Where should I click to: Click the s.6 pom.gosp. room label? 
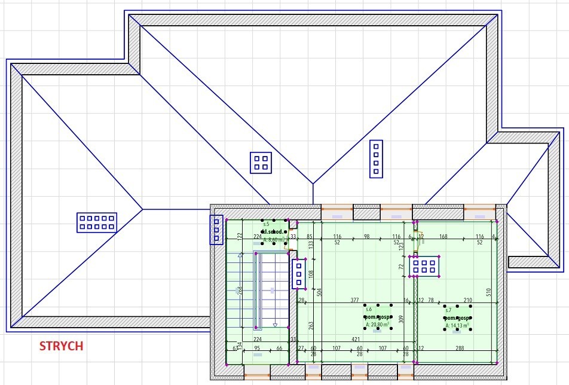377,317
